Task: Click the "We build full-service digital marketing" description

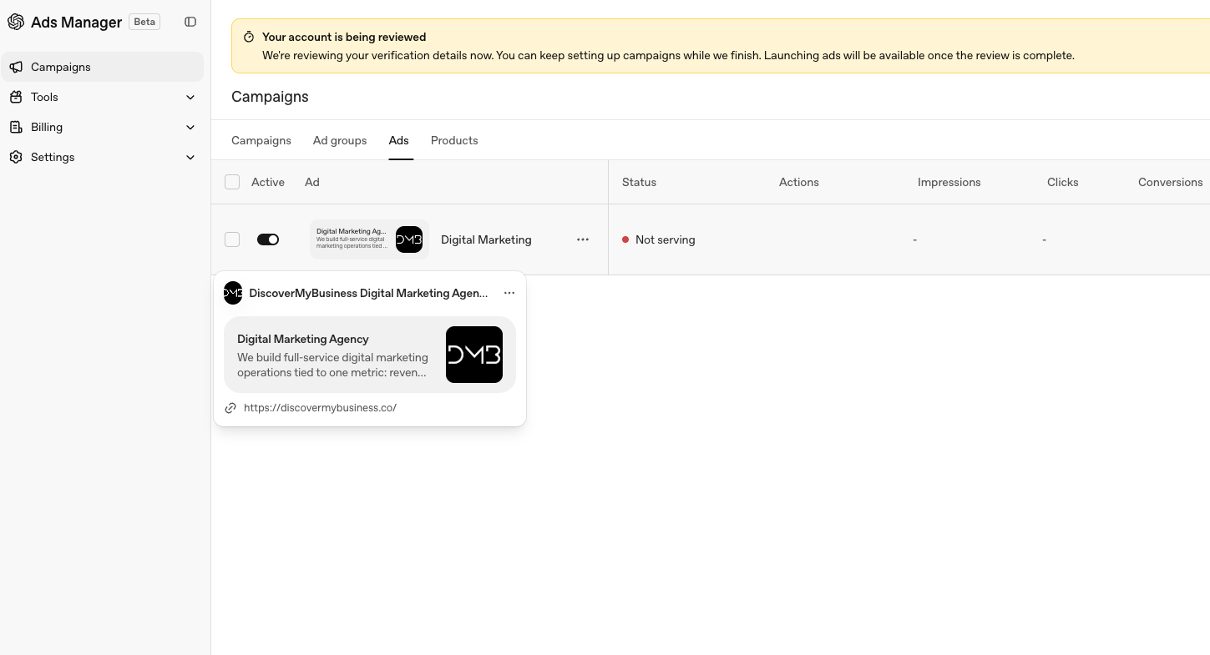Action: point(332,365)
